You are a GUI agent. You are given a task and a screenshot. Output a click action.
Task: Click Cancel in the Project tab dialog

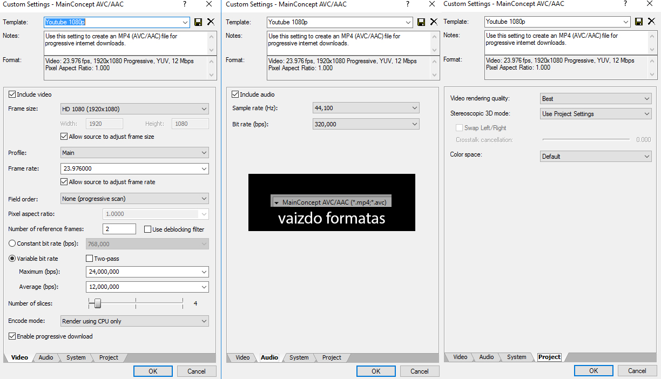[x=637, y=370]
